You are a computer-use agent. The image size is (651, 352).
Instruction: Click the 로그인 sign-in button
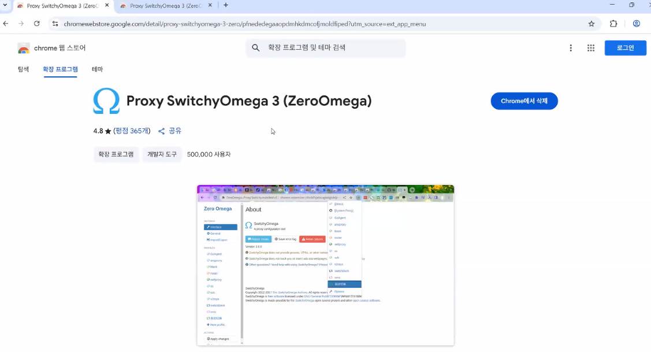pyautogui.click(x=625, y=48)
